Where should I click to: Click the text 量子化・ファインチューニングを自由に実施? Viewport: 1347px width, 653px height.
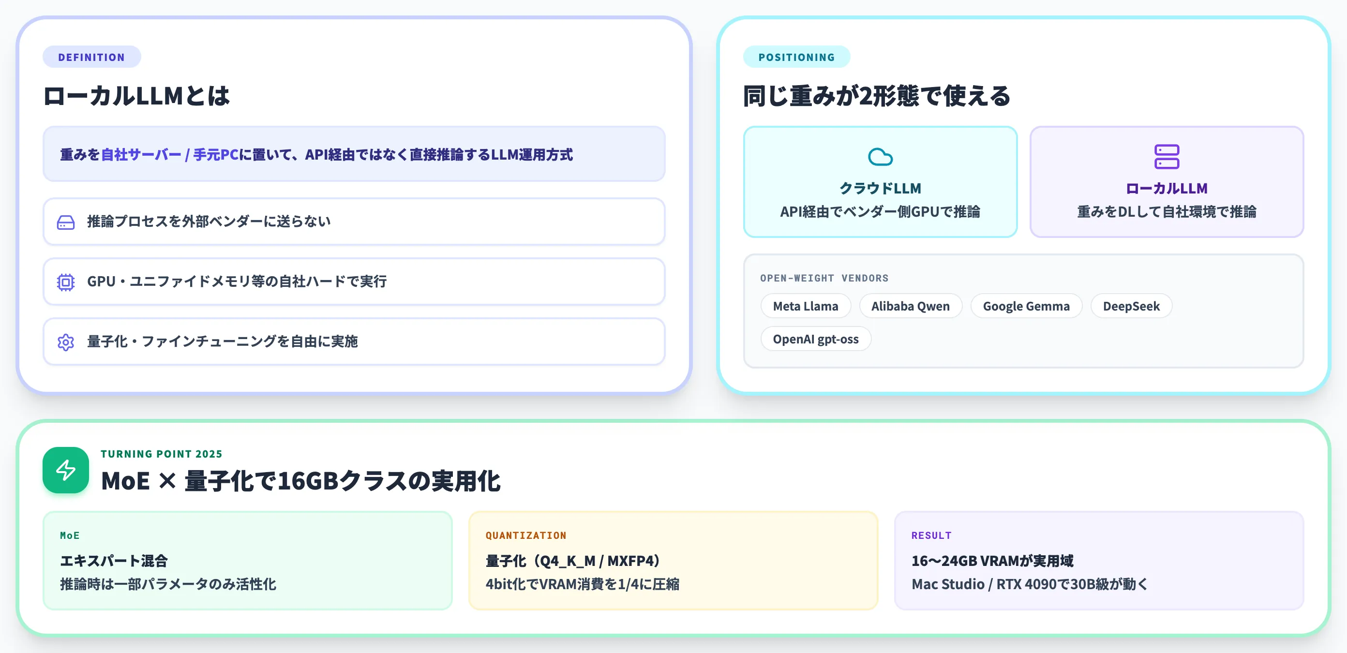[x=222, y=342]
